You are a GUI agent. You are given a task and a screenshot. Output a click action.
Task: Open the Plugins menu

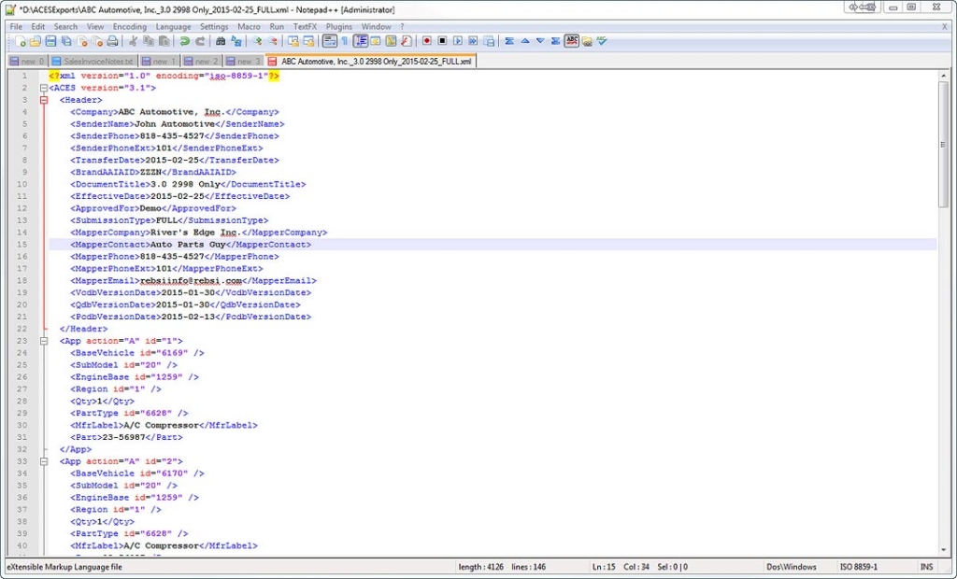pos(338,27)
